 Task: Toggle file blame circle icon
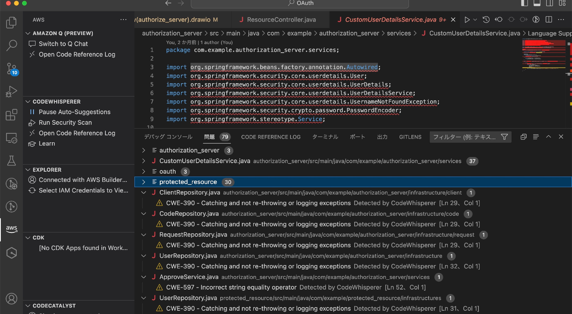[x=511, y=20]
